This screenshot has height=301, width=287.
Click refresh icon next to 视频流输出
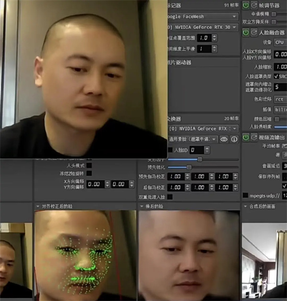[254, 138]
